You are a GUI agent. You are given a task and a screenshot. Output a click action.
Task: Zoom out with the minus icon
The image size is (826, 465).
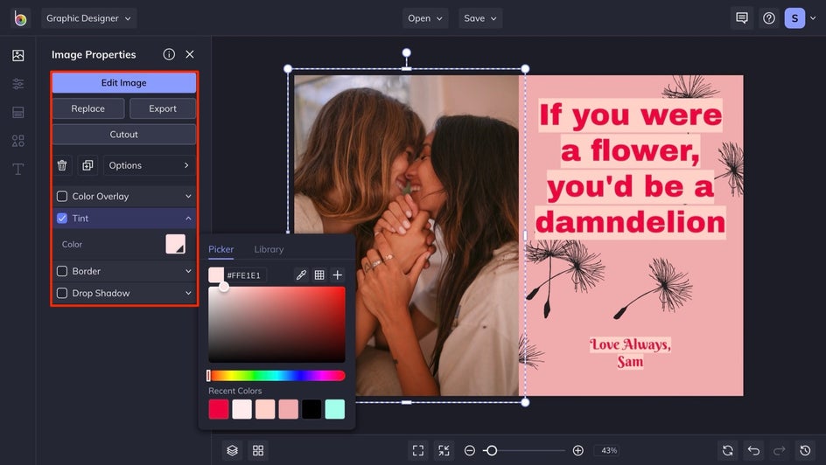[x=469, y=450]
